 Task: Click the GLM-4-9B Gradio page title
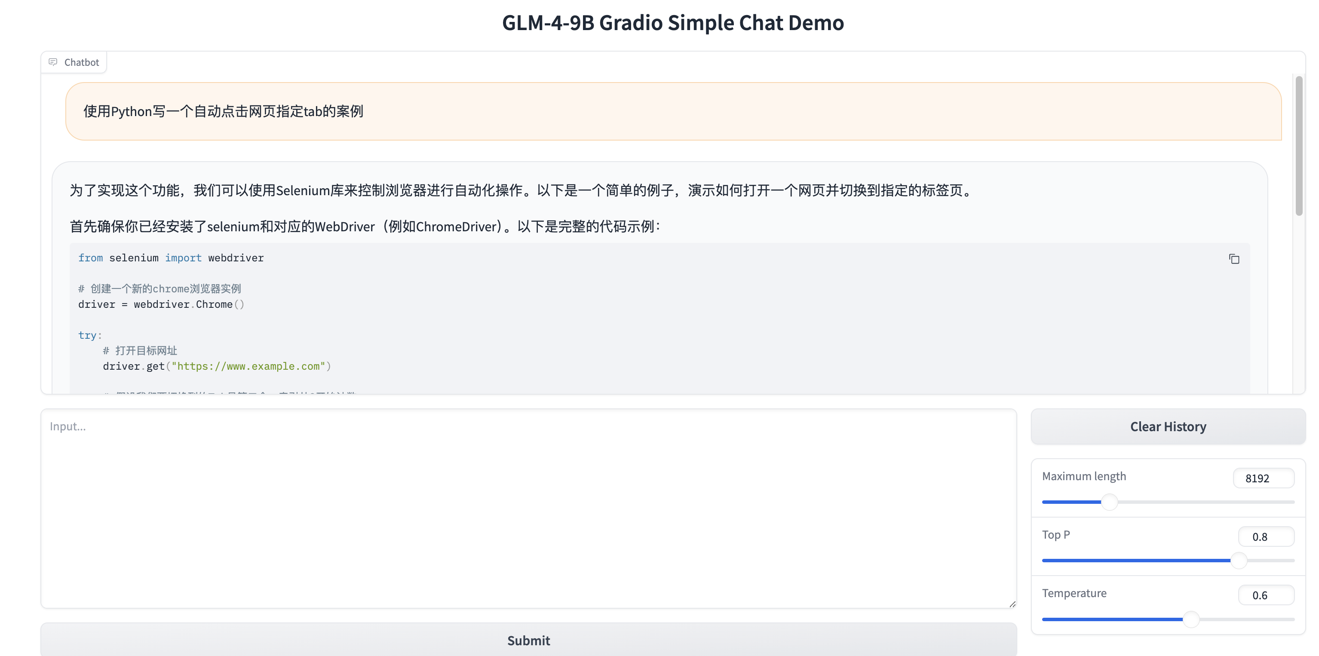(x=672, y=23)
